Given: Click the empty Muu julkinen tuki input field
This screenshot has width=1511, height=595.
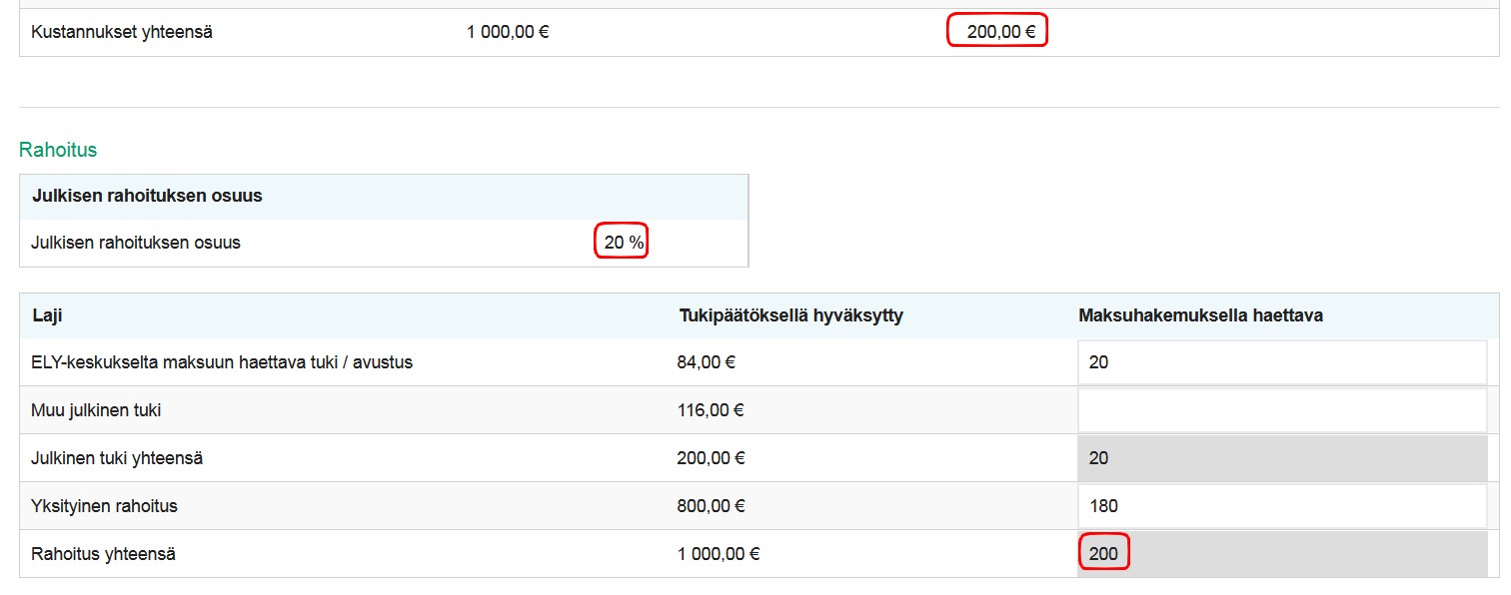Looking at the screenshot, I should [x=1281, y=410].
